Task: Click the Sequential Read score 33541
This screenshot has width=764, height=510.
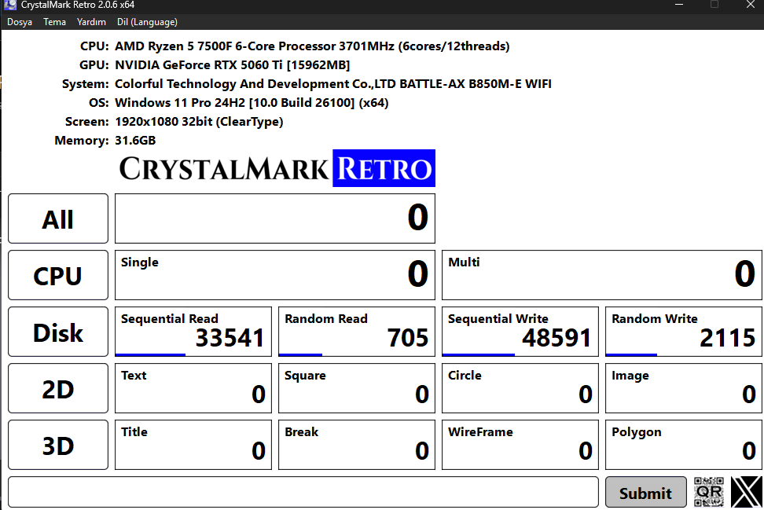Action: click(230, 338)
